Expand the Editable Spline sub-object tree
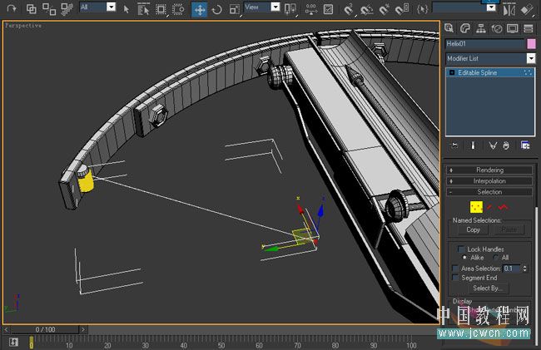541x350 pixels. 452,72
